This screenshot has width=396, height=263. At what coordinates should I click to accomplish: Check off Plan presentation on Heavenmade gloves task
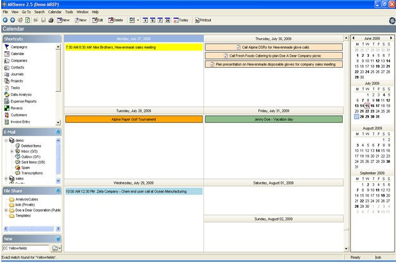point(212,65)
